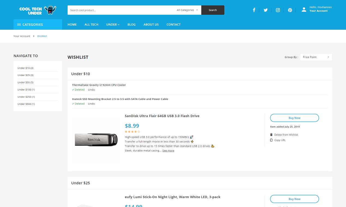
Task: Go to the ABOUT US page
Action: (x=151, y=25)
